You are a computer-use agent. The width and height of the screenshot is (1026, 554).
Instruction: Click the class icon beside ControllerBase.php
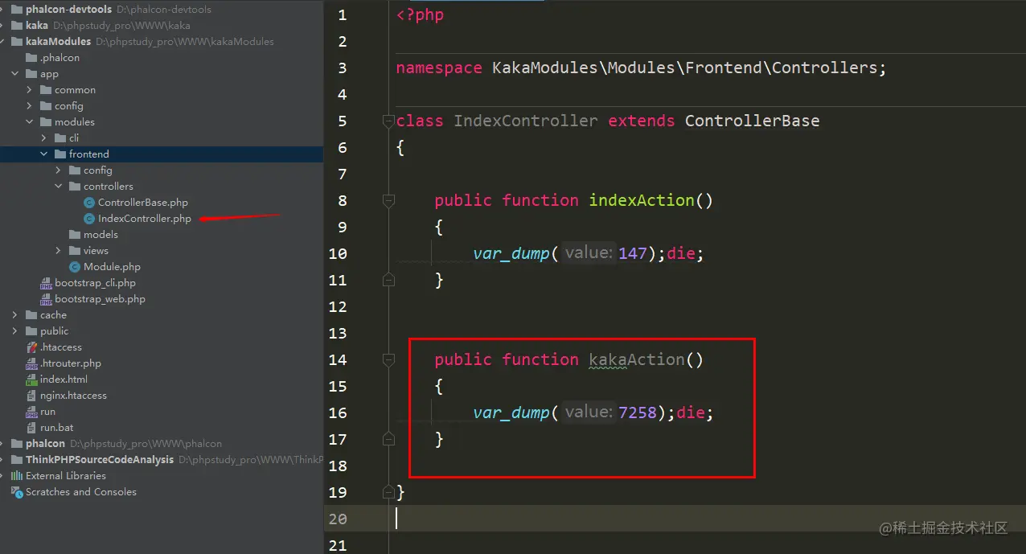pyautogui.click(x=89, y=203)
